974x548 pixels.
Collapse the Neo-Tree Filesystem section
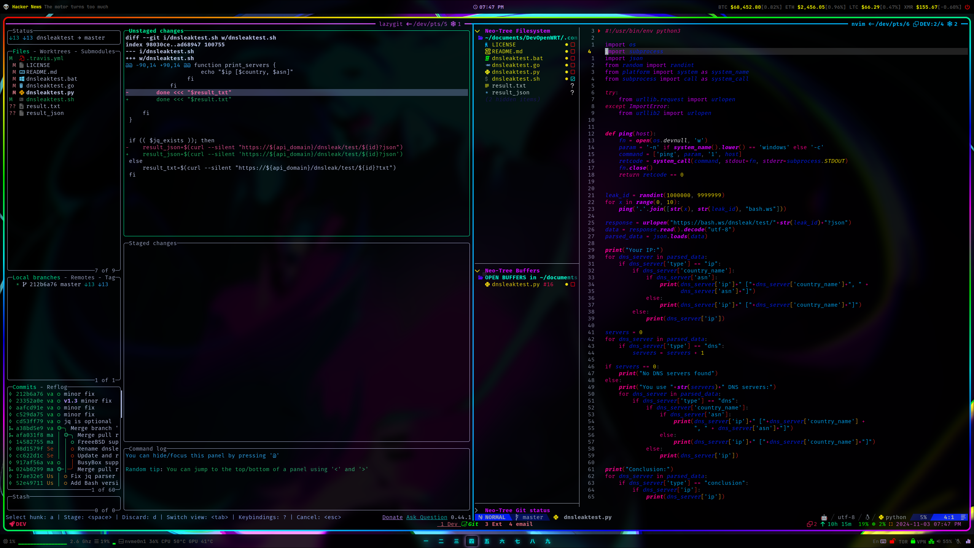coord(477,31)
